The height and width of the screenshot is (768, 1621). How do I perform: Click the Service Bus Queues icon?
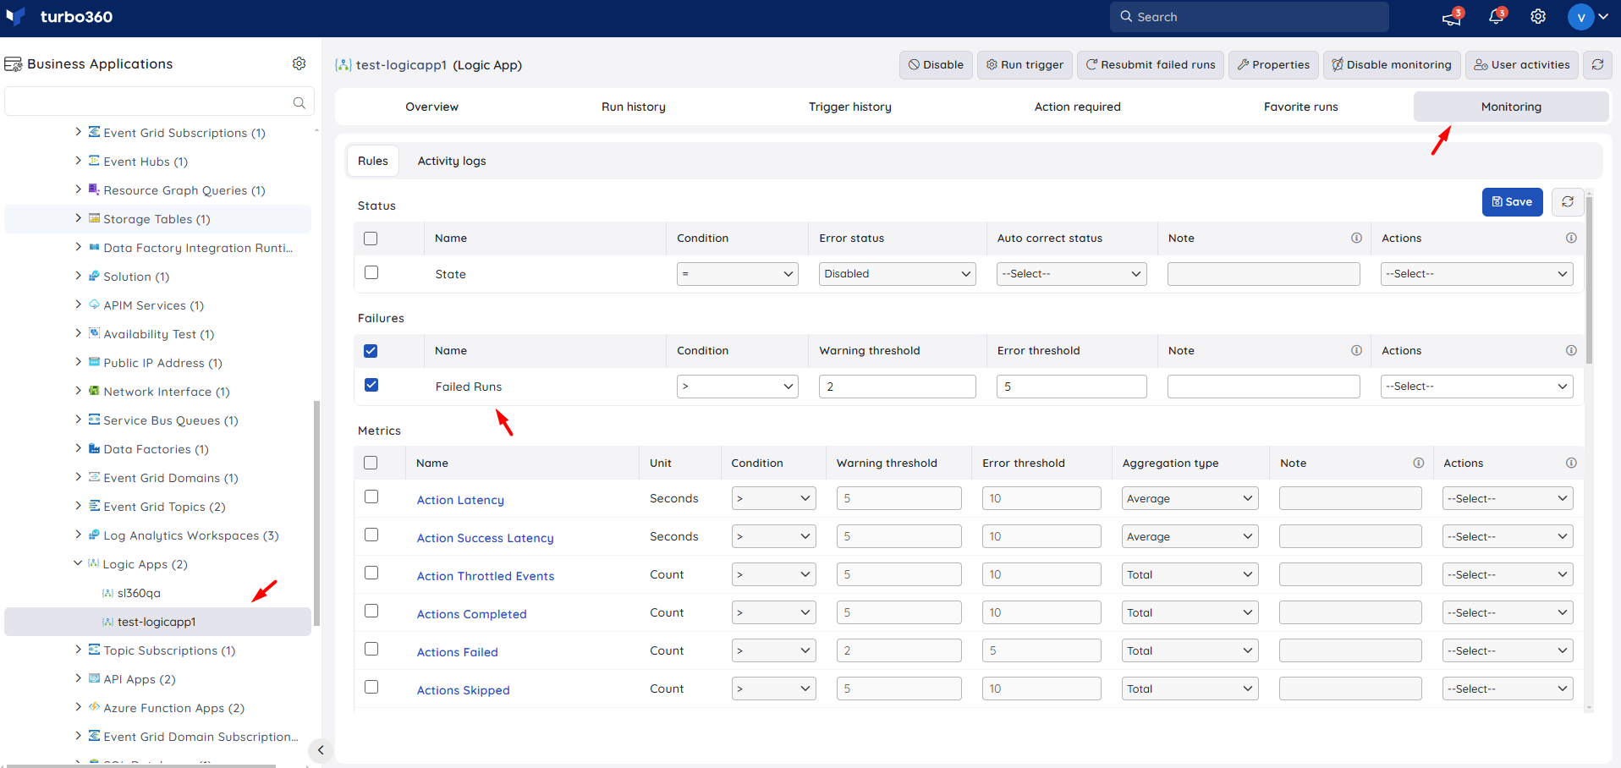[x=94, y=420]
